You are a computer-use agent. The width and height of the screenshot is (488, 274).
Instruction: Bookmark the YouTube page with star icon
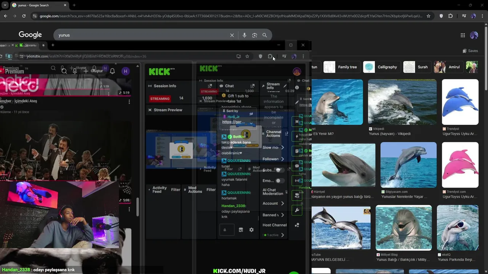pos(247,56)
